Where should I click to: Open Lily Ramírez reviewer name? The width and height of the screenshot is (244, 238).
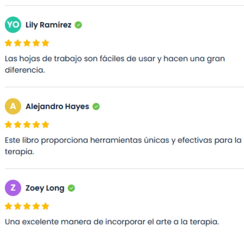tap(48, 25)
